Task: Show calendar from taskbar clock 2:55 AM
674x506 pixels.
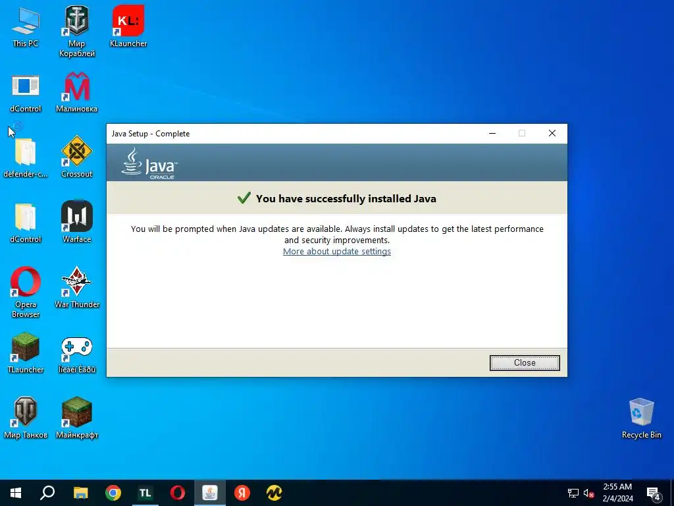Action: (617, 493)
